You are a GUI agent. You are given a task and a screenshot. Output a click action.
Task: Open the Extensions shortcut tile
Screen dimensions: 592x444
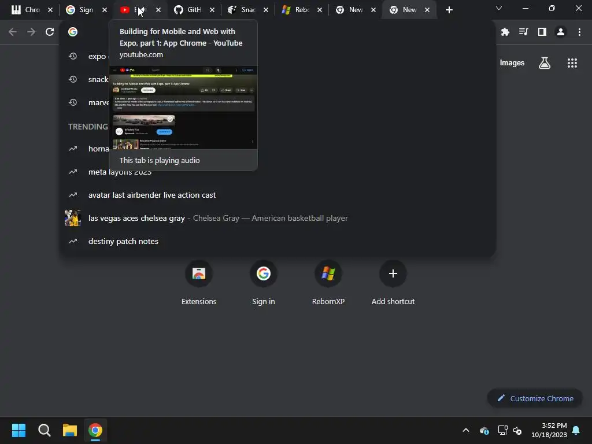(x=199, y=283)
